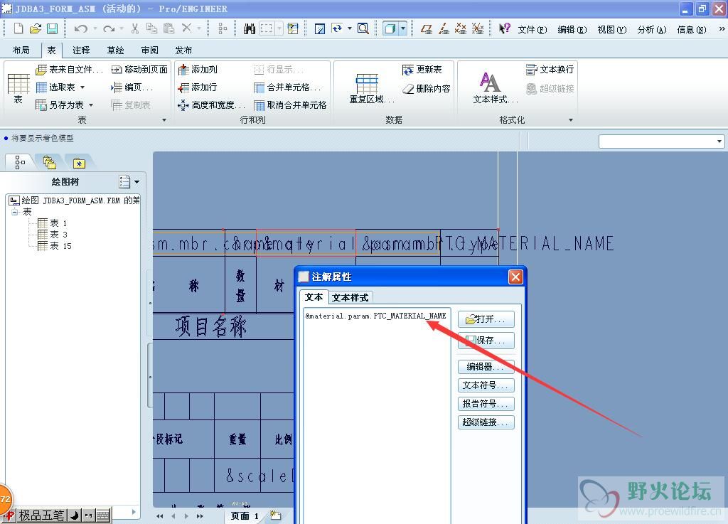Screen dimensions: 728x524
Task: Switch to the 发布 ribbon tab
Action: (184, 50)
